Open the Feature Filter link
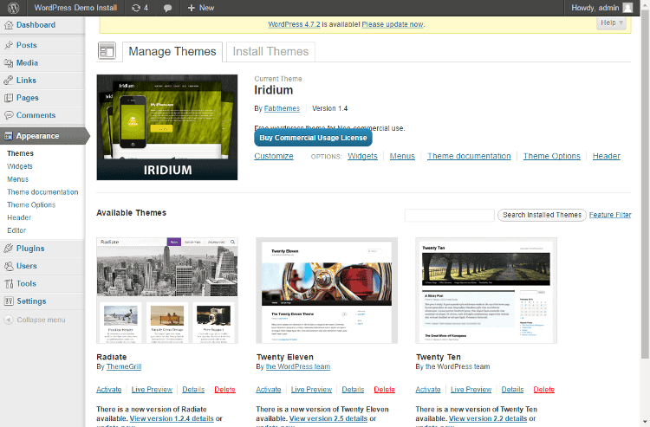The height and width of the screenshot is (427, 650). pyautogui.click(x=610, y=215)
